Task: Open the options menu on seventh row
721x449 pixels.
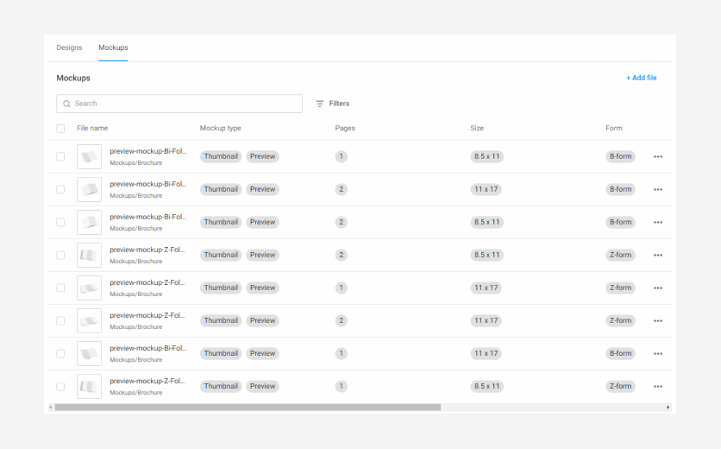Action: tap(658, 354)
